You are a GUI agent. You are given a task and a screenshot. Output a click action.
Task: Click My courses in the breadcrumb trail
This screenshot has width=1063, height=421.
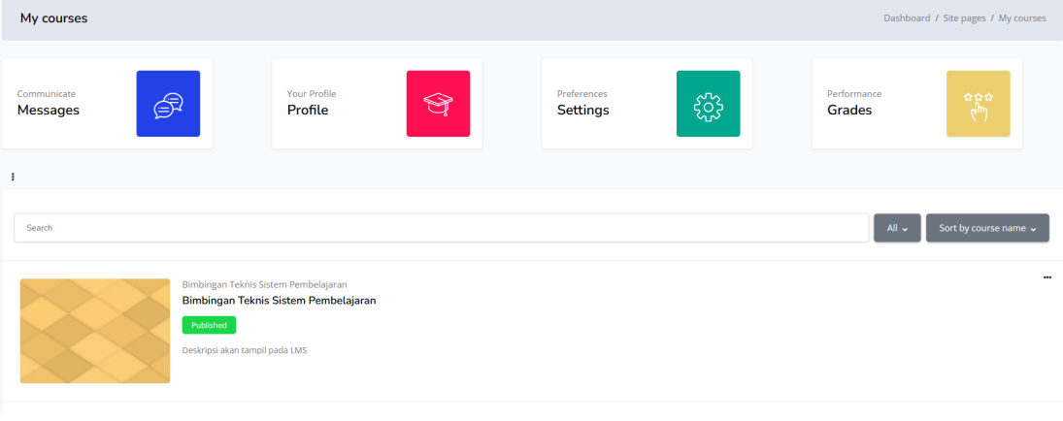click(1021, 18)
